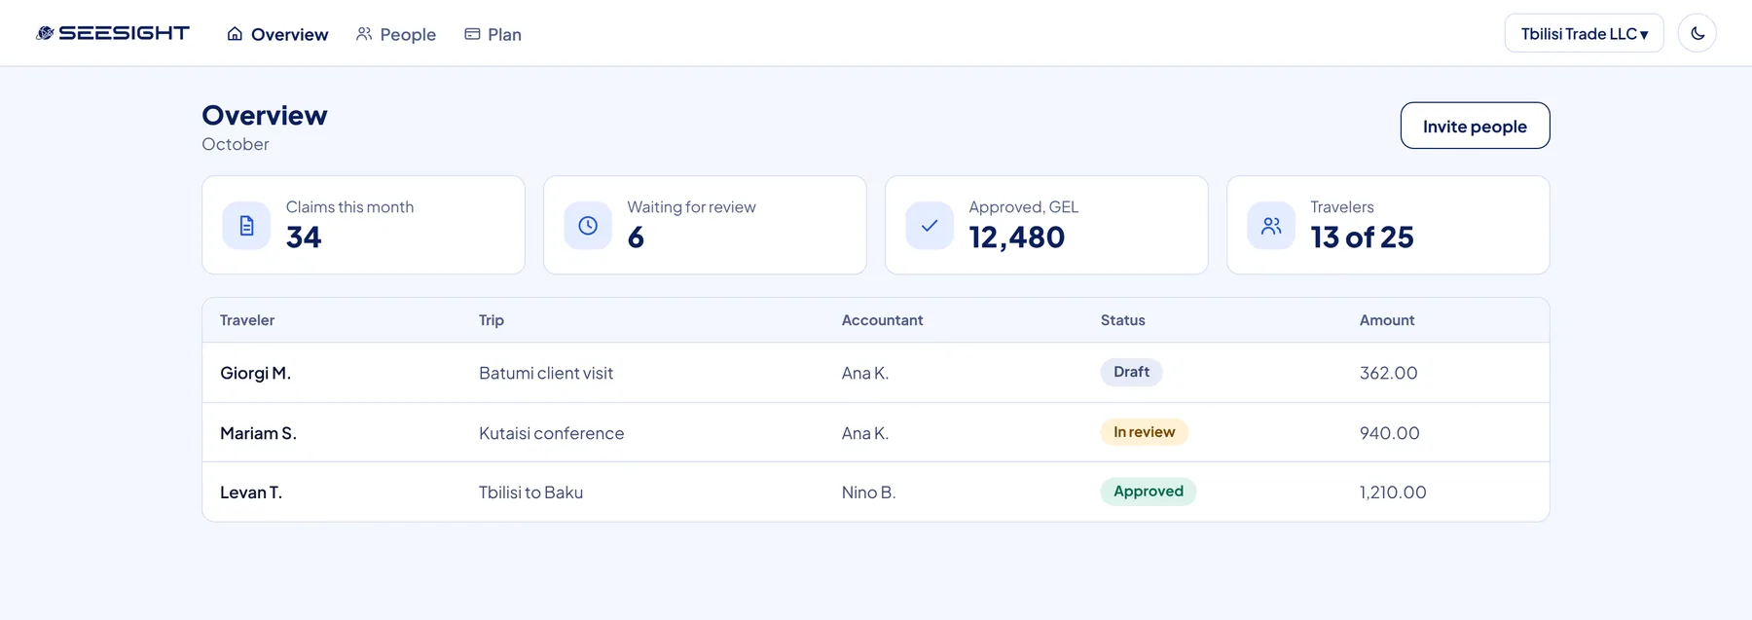Click the checkmark icon in the Approved, GEL card
The image size is (1752, 620).
pyautogui.click(x=930, y=226)
